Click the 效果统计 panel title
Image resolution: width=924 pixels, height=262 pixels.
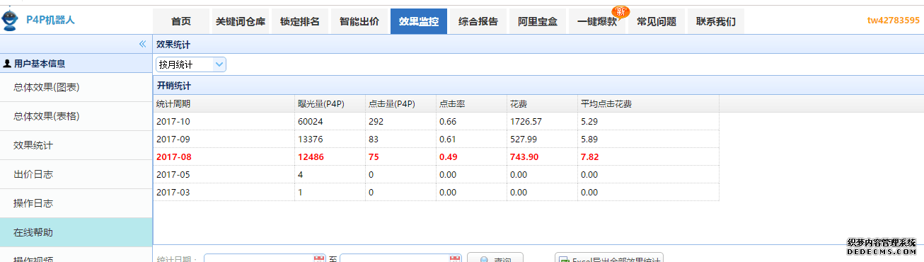[173, 45]
